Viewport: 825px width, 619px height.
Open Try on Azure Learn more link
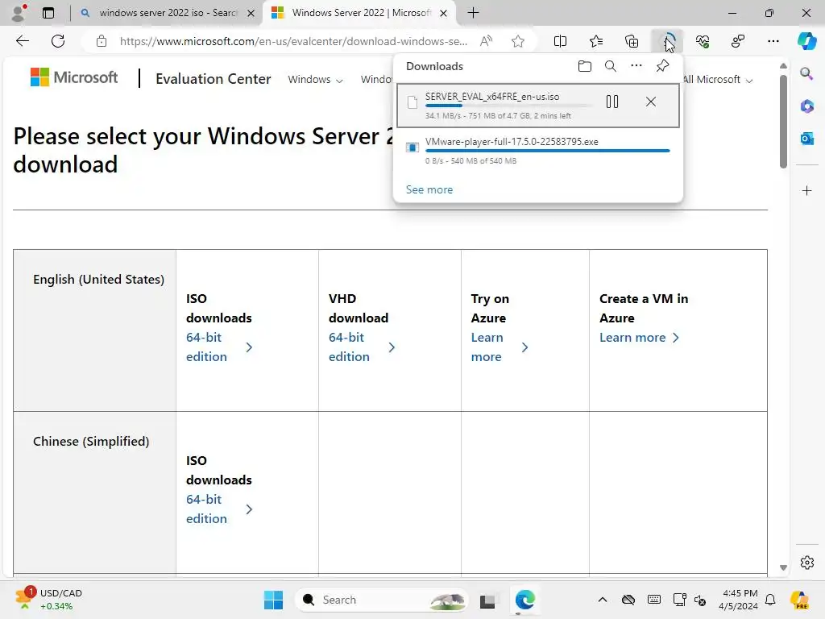[500, 347]
